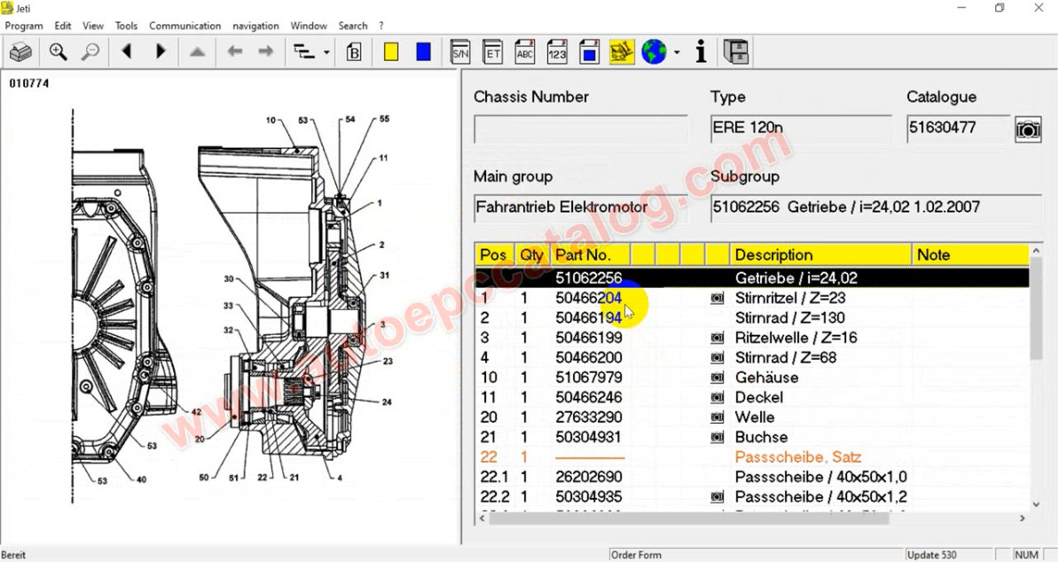The width and height of the screenshot is (1058, 562).
Task: Open the info 'i' icon
Action: (x=701, y=52)
